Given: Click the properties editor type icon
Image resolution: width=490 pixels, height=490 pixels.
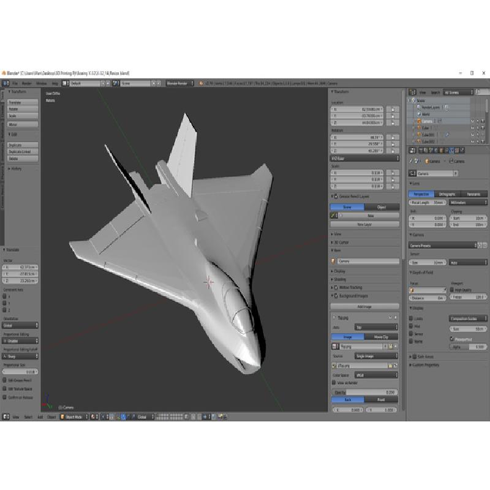Looking at the screenshot, I should [412, 150].
